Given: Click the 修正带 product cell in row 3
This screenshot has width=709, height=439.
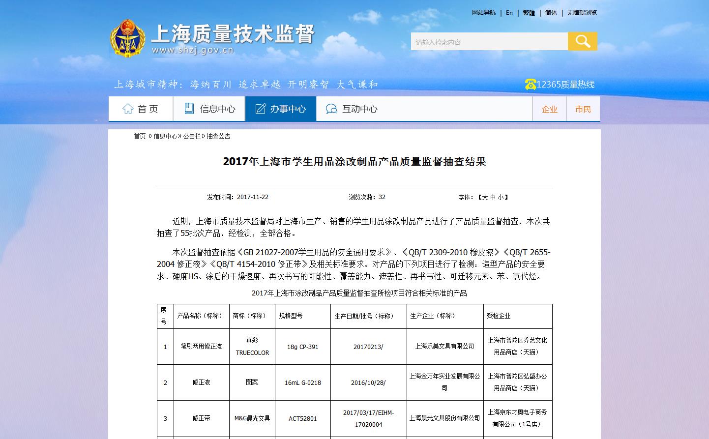Looking at the screenshot, I should 201,418.
